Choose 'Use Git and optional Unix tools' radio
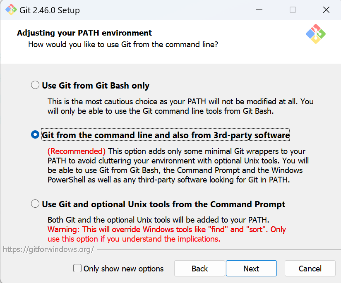The height and width of the screenshot is (283, 341). (35, 204)
